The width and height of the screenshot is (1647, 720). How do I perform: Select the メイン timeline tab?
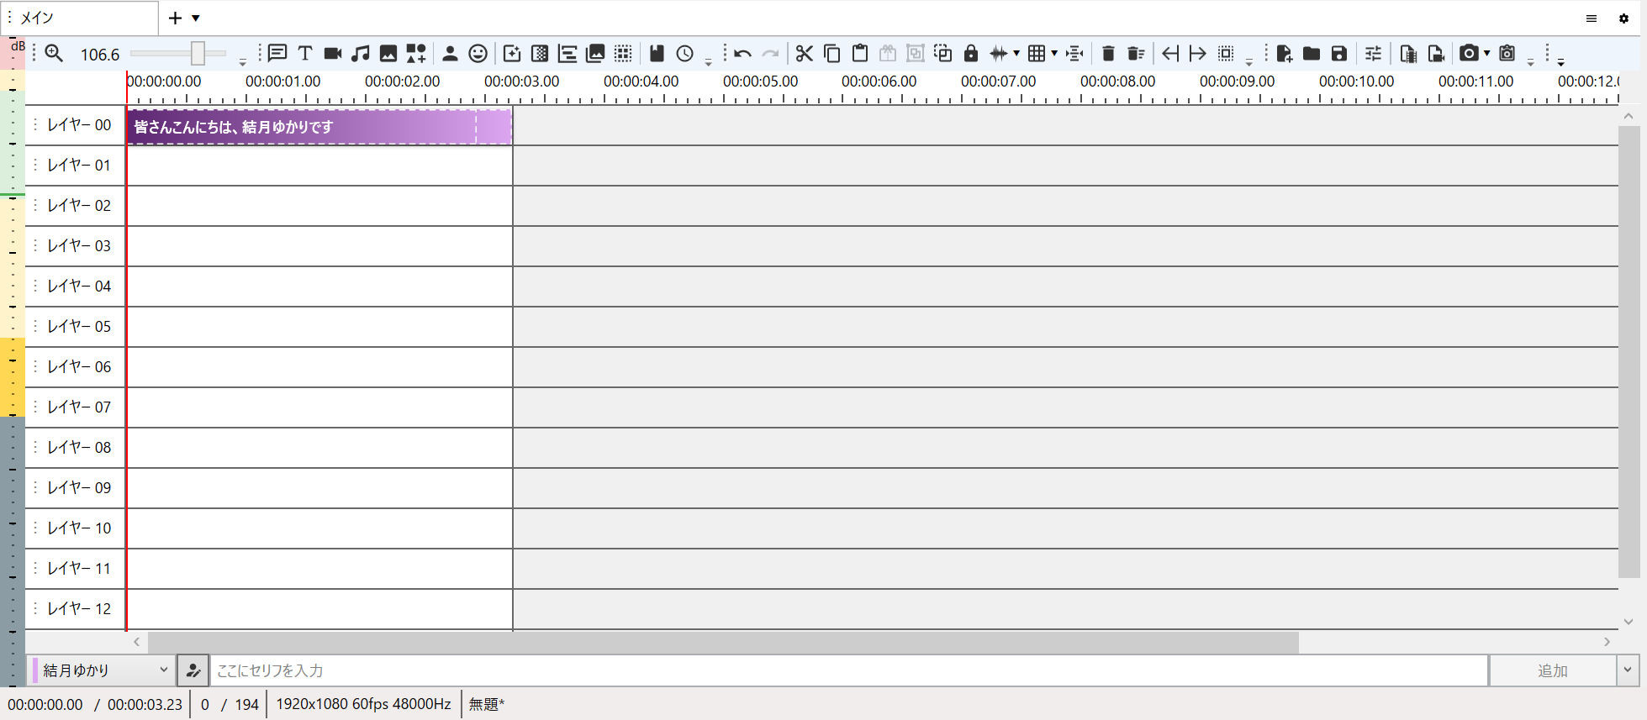click(80, 18)
